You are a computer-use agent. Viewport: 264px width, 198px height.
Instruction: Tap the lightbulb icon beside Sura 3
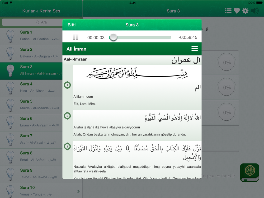tap(10, 71)
